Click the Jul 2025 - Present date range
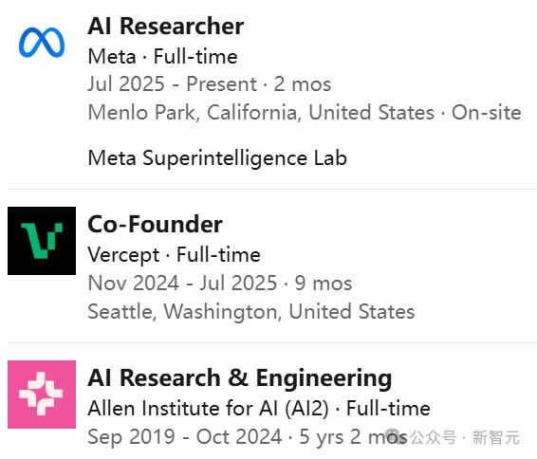The image size is (537, 459). [172, 83]
